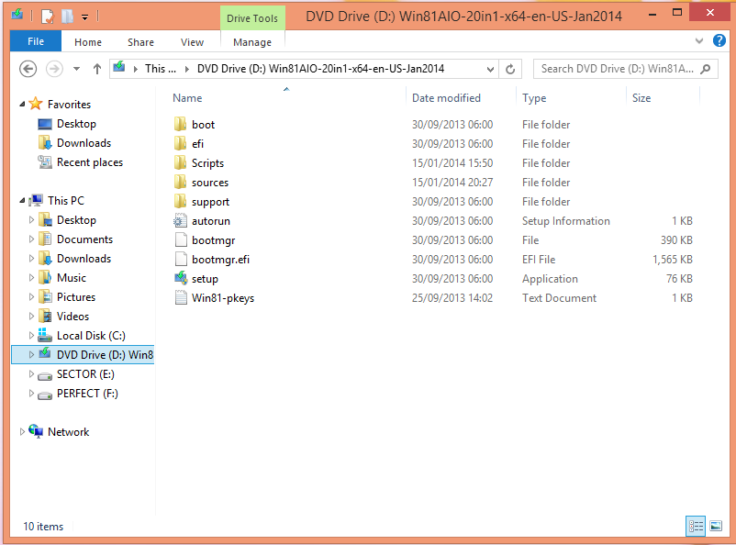Click the 'Setup Information' type cell
Screen dimensions: 736x545
[566, 221]
